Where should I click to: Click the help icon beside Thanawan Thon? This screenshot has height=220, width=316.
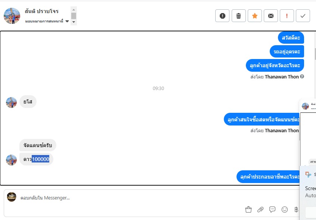(302, 77)
